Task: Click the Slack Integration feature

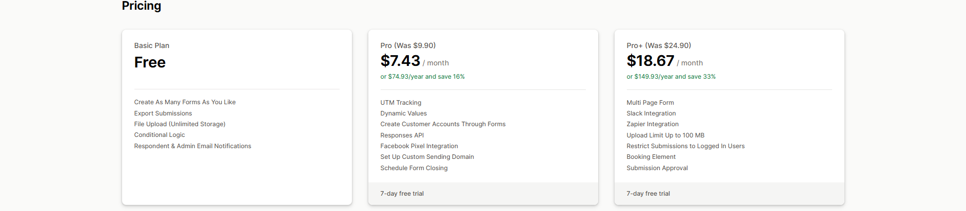Action: coord(651,113)
